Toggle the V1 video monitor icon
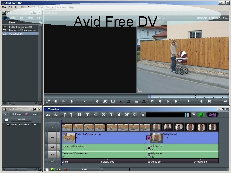 [58, 138]
